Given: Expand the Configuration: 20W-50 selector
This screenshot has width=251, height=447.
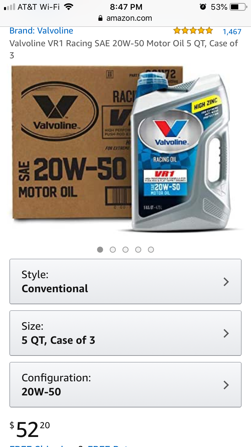Looking at the screenshot, I should [125, 385].
